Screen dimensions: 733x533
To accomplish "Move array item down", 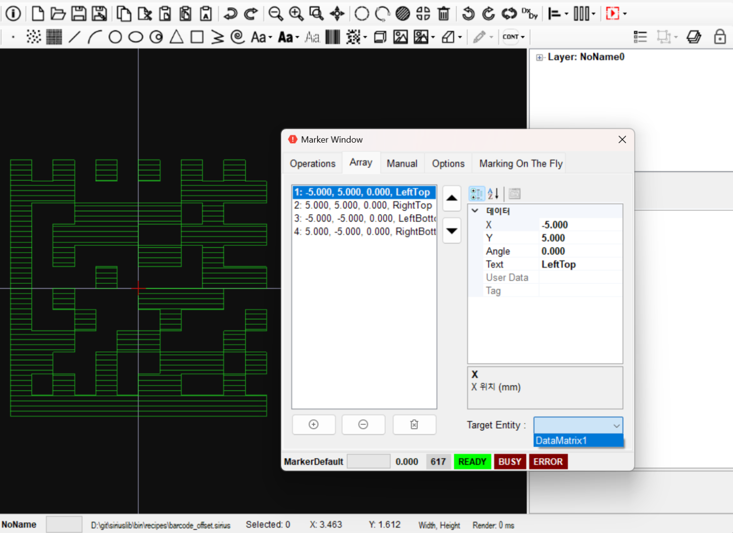I will [452, 230].
